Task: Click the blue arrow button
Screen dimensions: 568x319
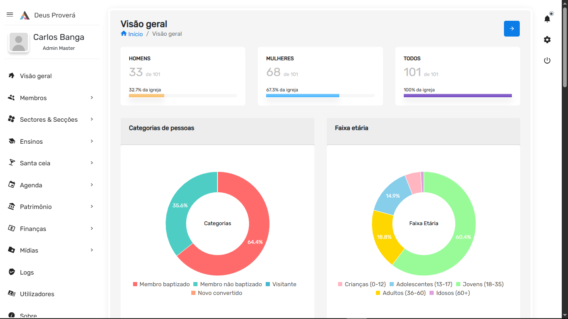Action: [511, 29]
